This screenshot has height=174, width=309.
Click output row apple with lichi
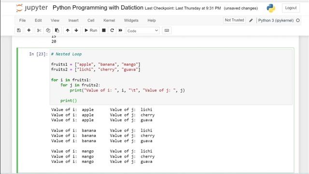click(102, 110)
